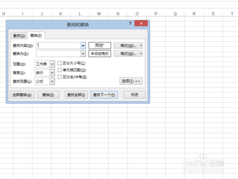
Task: Click the 查找内容 input field
Action: click(59, 45)
